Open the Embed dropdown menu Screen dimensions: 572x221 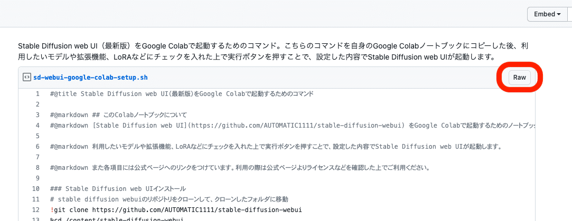547,14
